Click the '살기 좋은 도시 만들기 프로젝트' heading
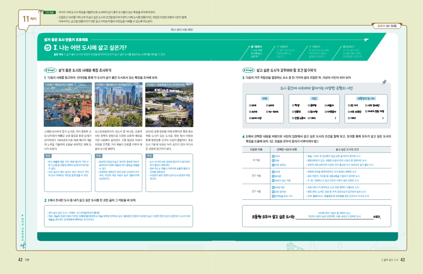The image size is (423, 274). (65, 39)
